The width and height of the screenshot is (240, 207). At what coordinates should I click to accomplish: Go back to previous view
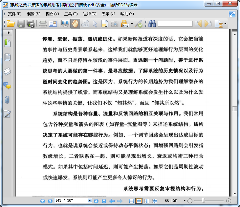pos(112,201)
